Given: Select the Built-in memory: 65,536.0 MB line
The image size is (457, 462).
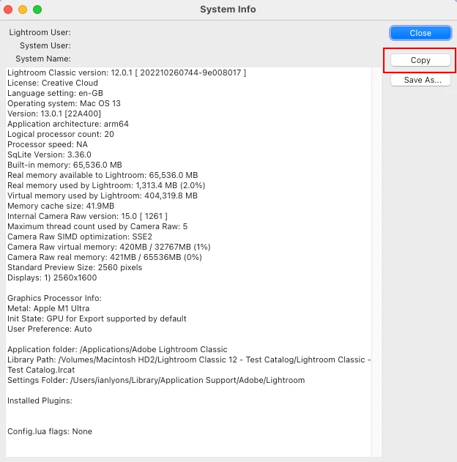Looking at the screenshot, I should (64, 165).
